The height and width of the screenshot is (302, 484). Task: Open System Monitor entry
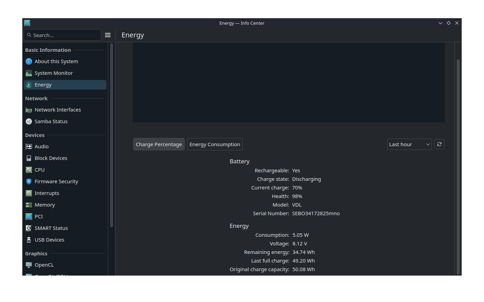pos(65,73)
